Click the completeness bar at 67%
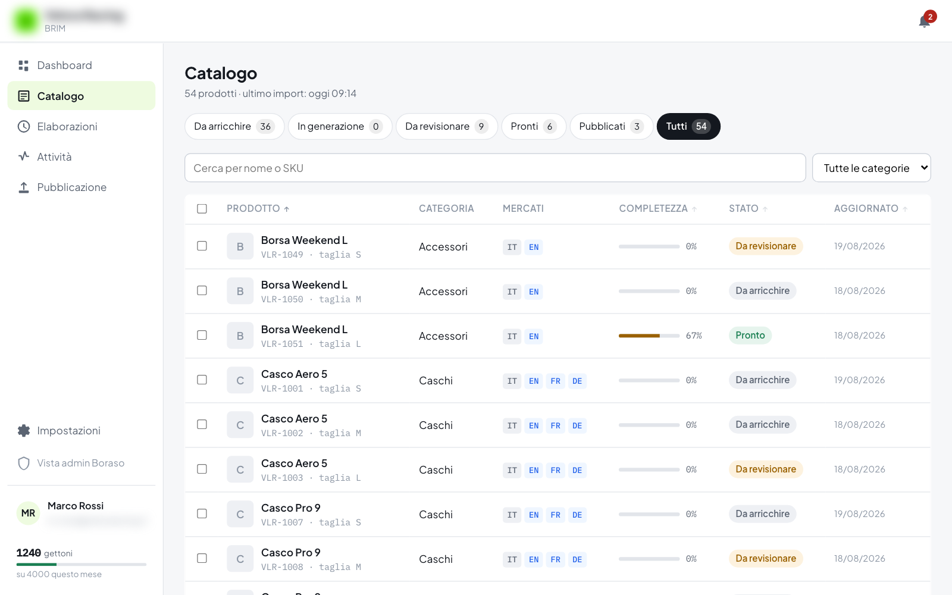 point(649,336)
